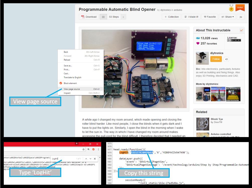Image resolution: width=252 pixels, height=188 pixels.
Task: Open the GPS Receiver project thumbnail
Action: 233,94
